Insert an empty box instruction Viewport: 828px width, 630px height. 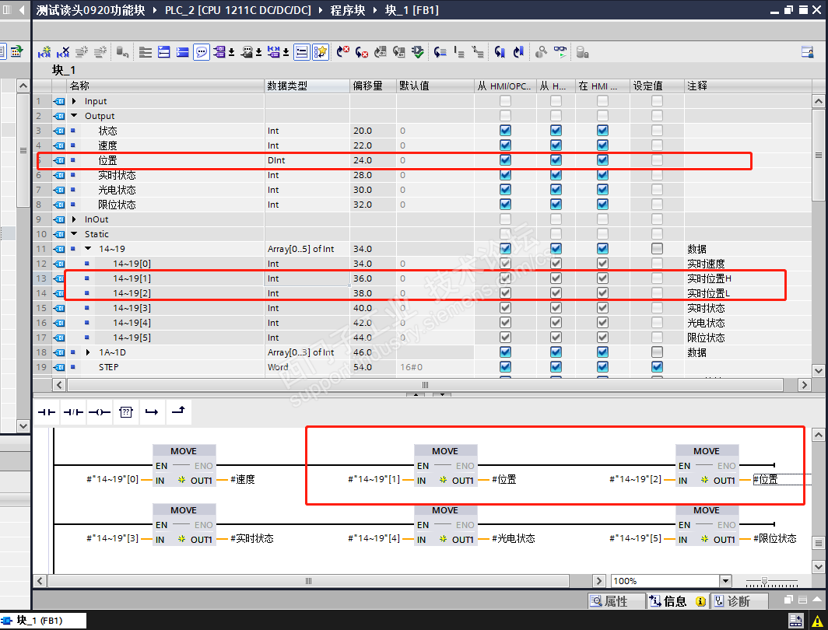click(x=126, y=412)
